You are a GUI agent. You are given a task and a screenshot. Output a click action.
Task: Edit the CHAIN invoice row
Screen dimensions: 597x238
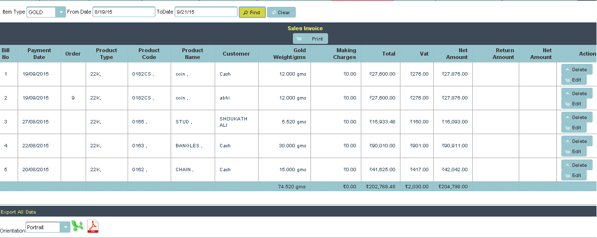[x=574, y=175]
